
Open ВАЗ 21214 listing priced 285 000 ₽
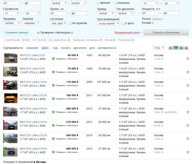[x=33, y=109]
